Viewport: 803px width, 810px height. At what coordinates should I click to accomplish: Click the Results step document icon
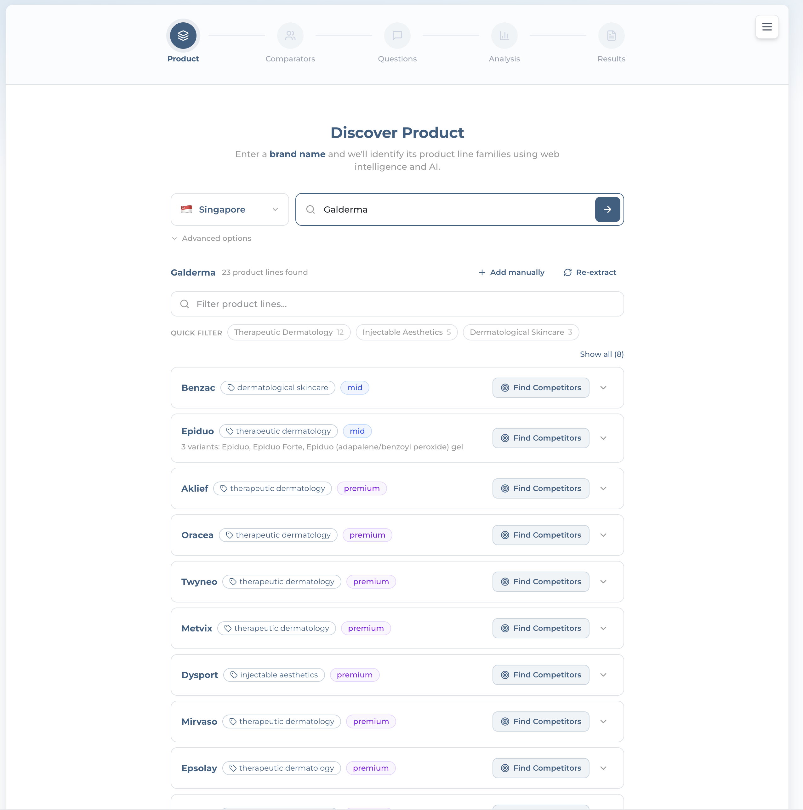click(611, 36)
